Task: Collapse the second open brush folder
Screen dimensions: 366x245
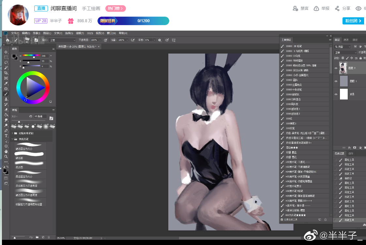Action: [12, 139]
